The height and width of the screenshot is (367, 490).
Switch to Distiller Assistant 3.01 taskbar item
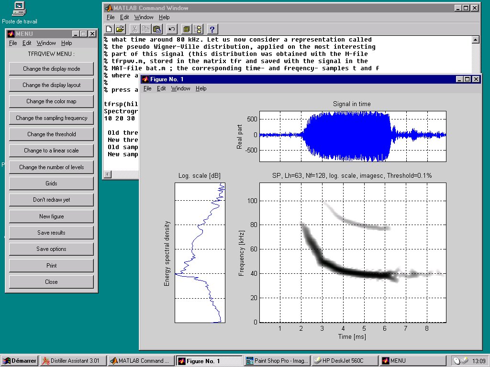pos(73,361)
